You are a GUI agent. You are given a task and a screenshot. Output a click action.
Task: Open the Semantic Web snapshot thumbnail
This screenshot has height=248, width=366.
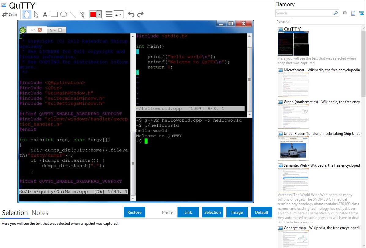click(x=293, y=180)
